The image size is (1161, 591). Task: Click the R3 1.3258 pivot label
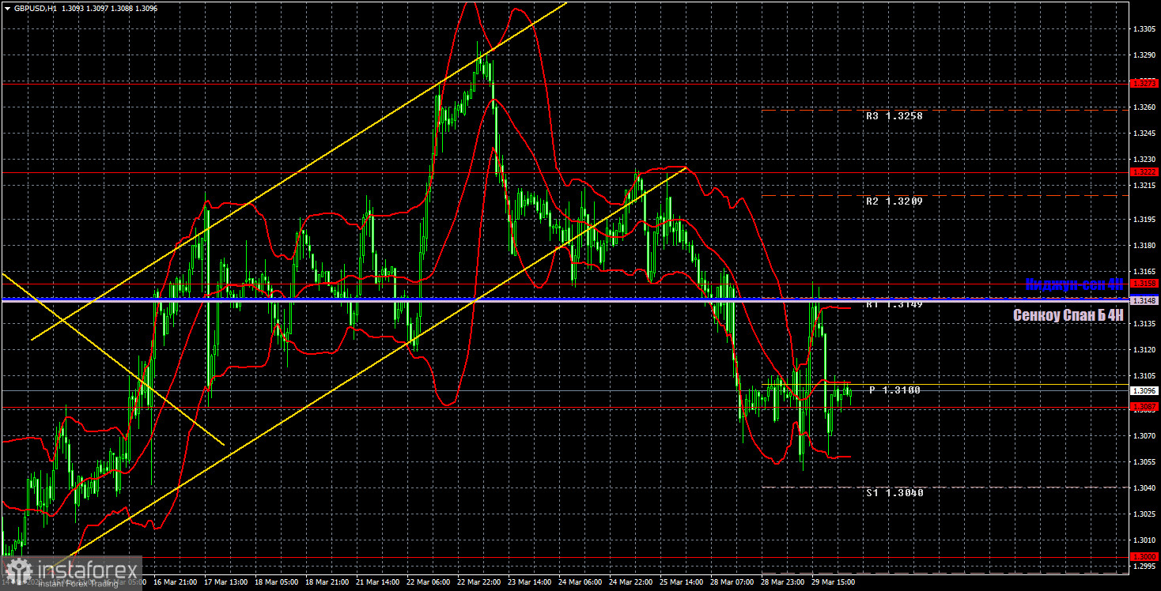coord(894,115)
